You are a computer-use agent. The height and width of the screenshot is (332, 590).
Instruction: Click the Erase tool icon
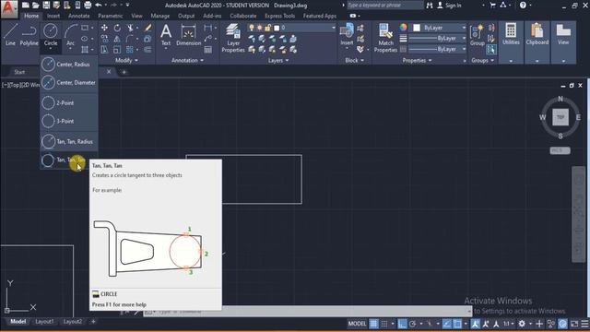[148, 28]
